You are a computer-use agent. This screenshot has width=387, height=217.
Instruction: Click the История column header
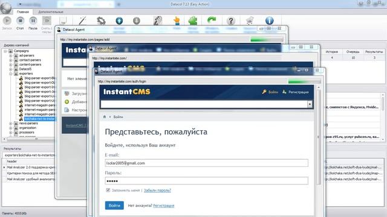pyautogui.click(x=332, y=52)
